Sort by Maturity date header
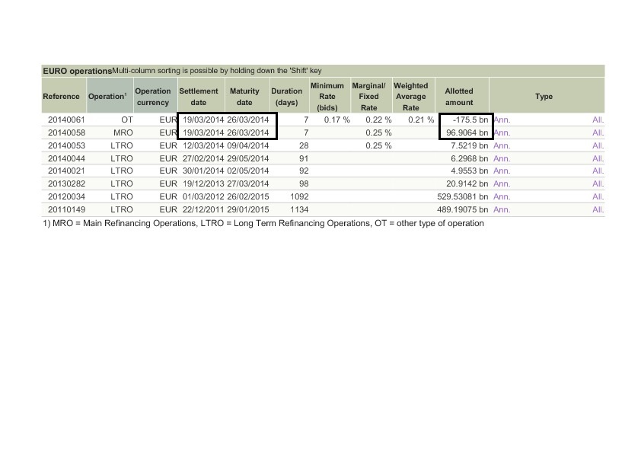 pyautogui.click(x=247, y=96)
